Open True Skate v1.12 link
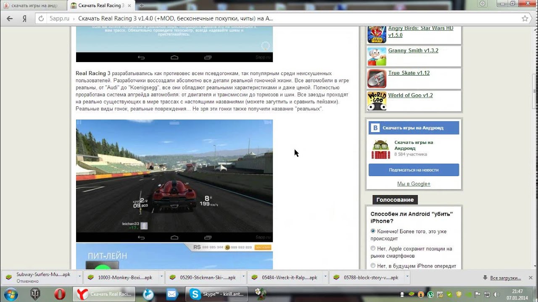The height and width of the screenshot is (302, 538). (409, 73)
